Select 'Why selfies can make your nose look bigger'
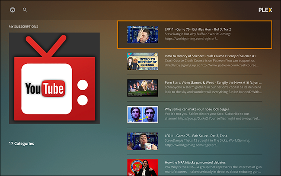Image resolution: width=281 pixels, height=176 pixels. coord(197,109)
